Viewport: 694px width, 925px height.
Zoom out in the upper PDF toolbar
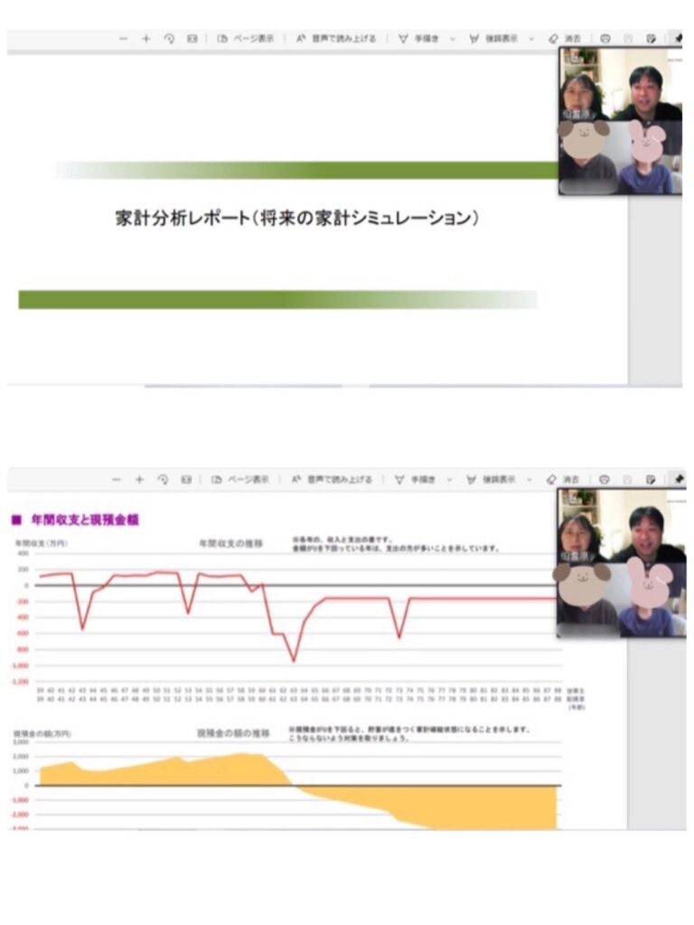124,39
